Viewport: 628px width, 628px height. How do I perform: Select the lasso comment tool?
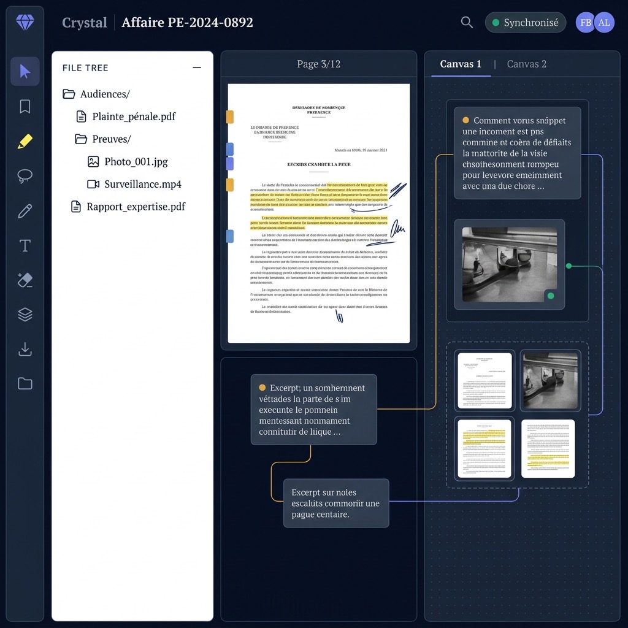25,176
